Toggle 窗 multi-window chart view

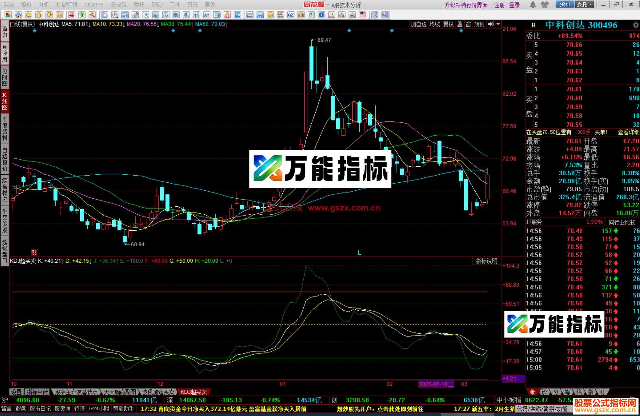[x=468, y=25]
